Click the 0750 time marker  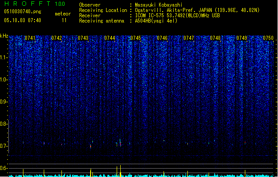(x=268, y=38)
